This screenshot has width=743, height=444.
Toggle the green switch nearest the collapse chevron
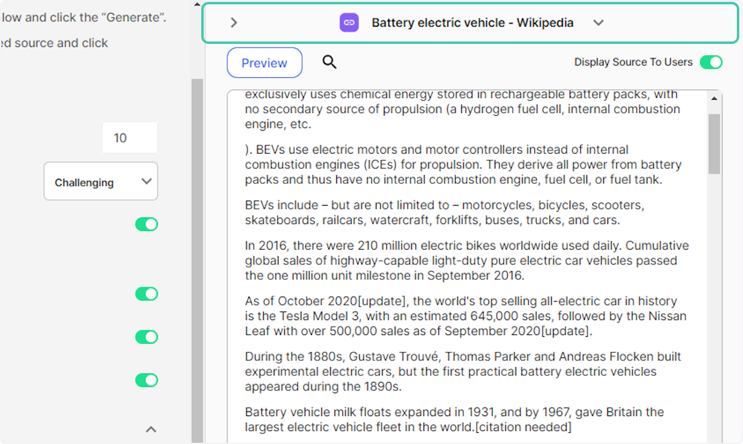coord(147,380)
